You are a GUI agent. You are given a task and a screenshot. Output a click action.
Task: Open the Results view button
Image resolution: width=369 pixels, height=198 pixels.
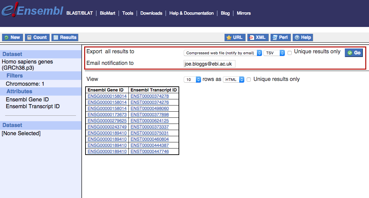pos(65,38)
